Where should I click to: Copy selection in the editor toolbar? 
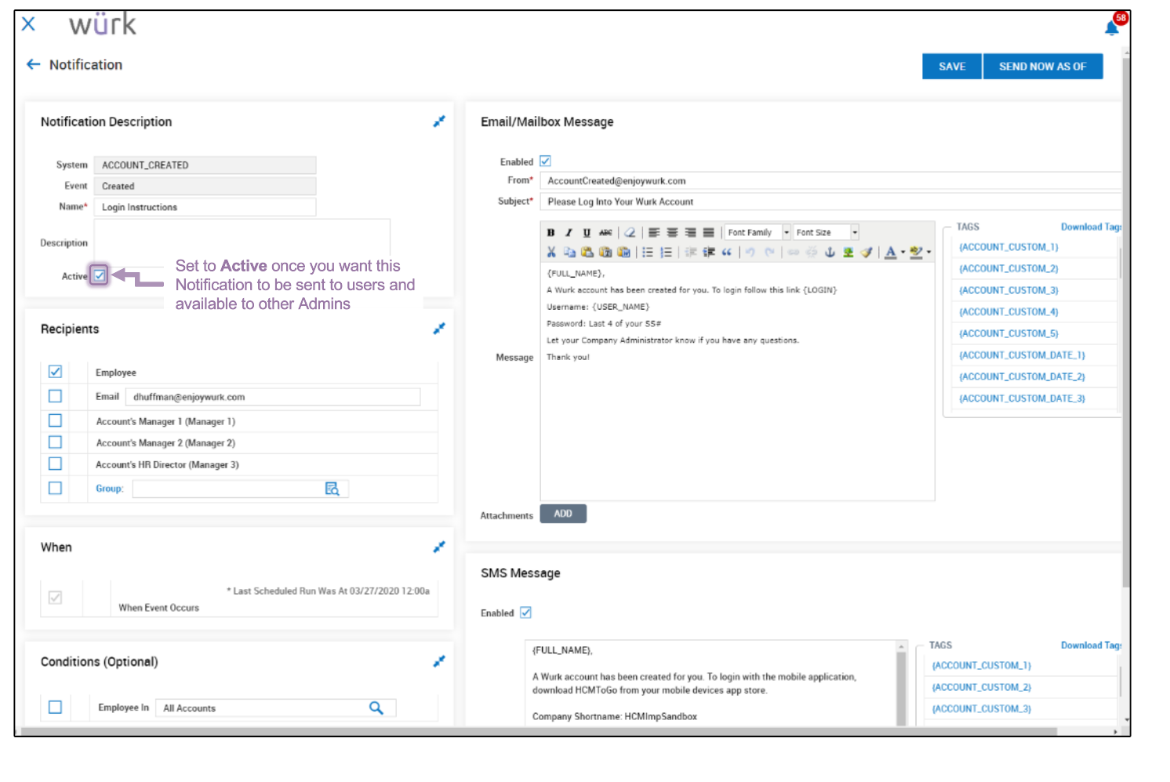[569, 252]
